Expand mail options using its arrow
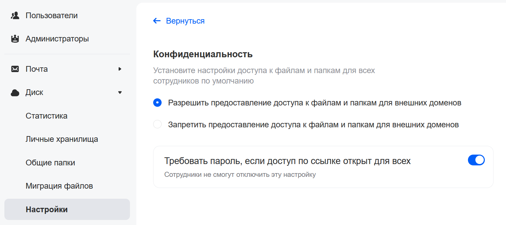The image size is (506, 225). (120, 69)
